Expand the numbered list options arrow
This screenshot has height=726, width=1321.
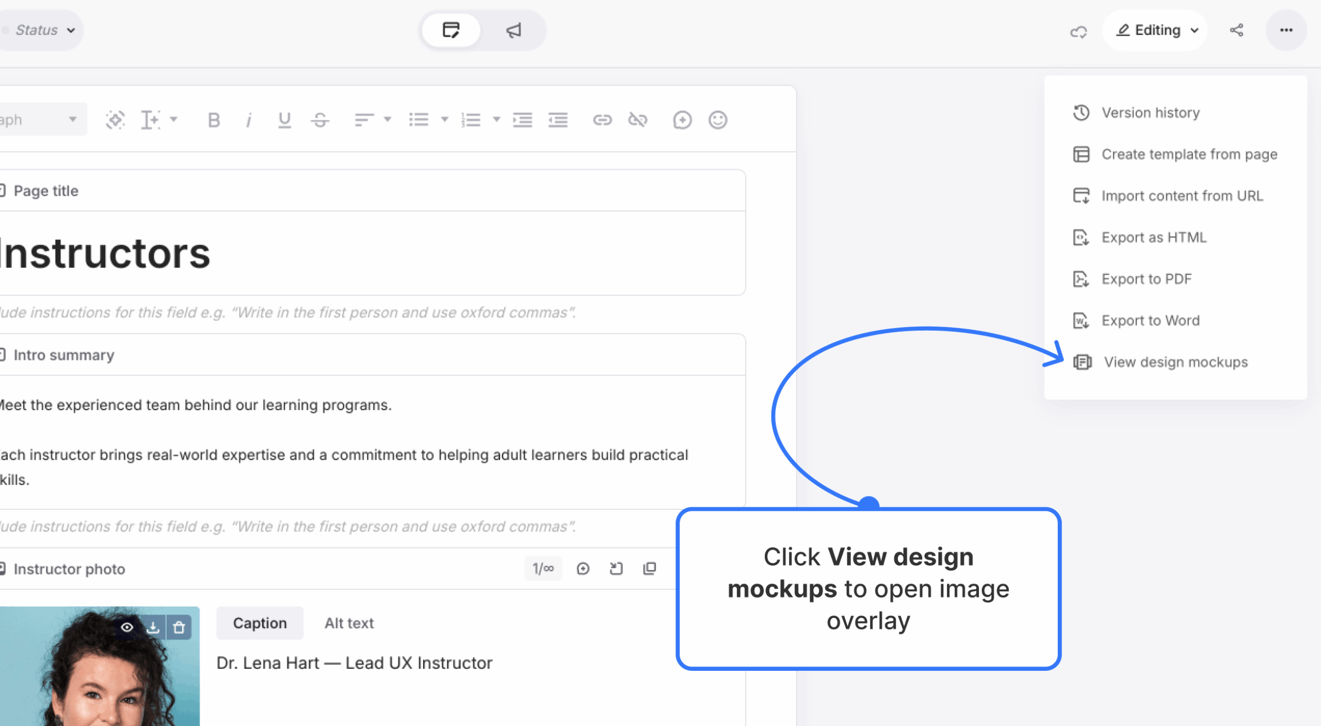tap(496, 120)
